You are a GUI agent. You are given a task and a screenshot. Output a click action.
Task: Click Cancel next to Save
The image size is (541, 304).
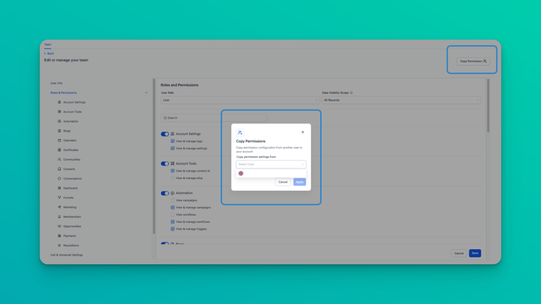point(459,254)
